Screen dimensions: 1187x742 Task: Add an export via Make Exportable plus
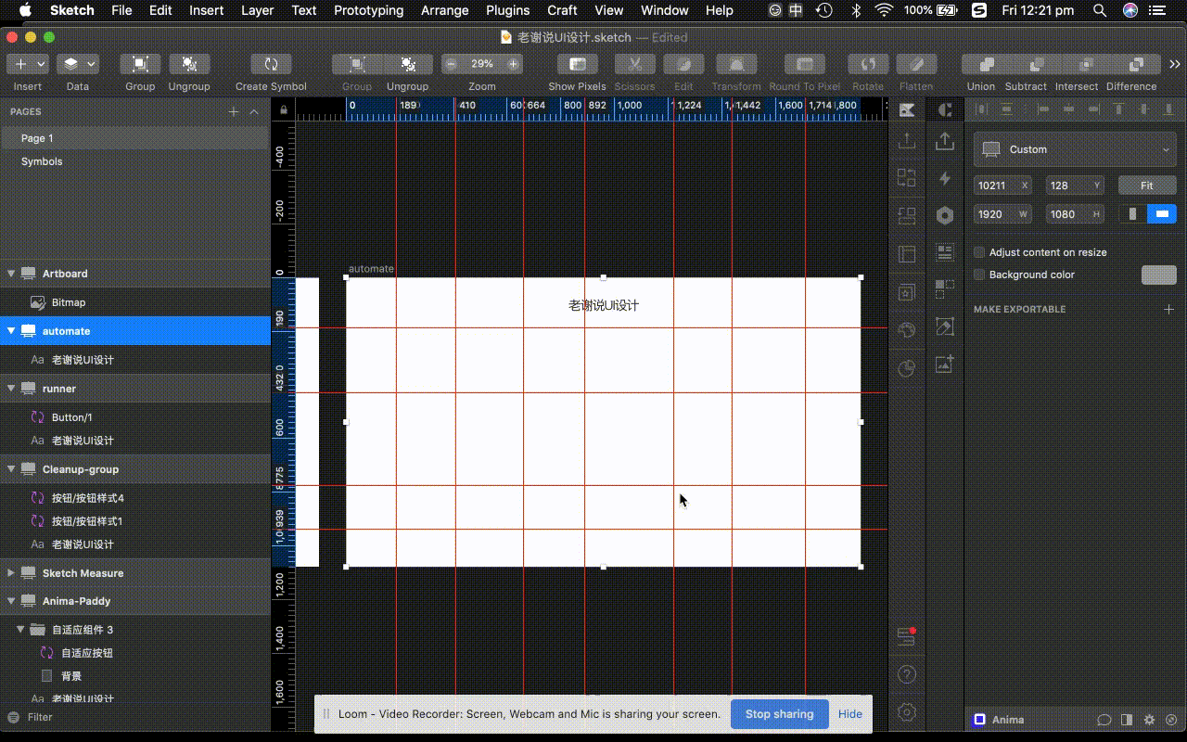[x=1169, y=309]
